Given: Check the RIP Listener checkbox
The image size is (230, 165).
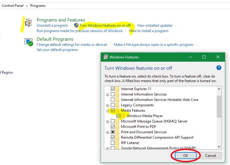Looking at the screenshot, I should click(113, 143).
